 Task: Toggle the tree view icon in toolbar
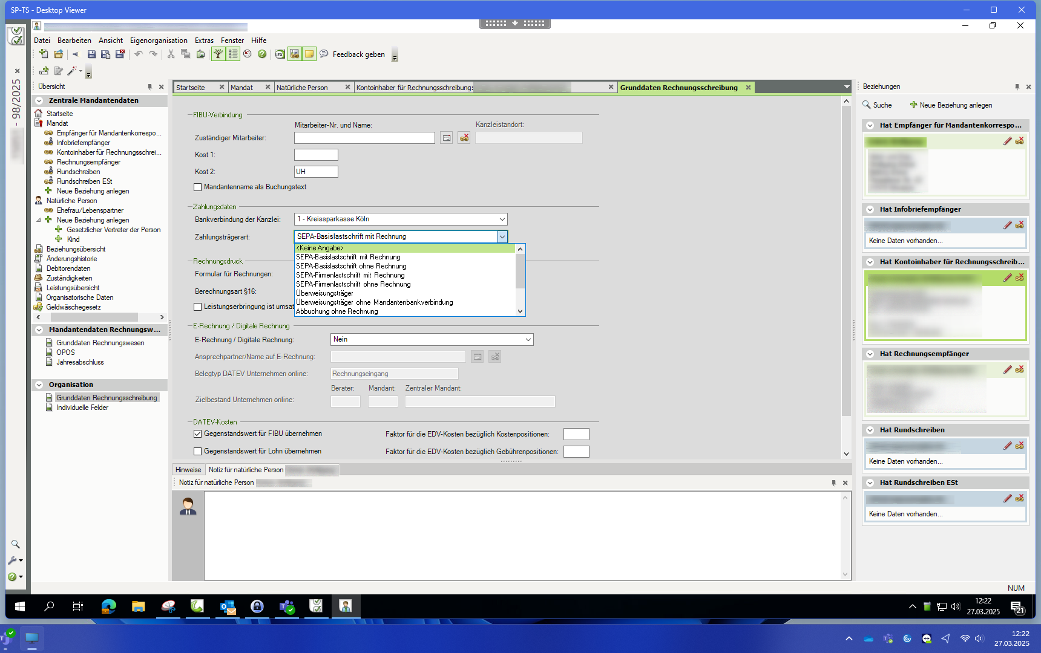pyautogui.click(x=218, y=54)
